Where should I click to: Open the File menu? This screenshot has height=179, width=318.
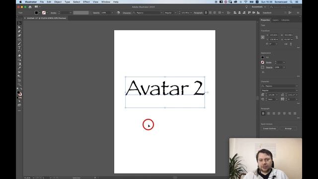tap(42, 2)
